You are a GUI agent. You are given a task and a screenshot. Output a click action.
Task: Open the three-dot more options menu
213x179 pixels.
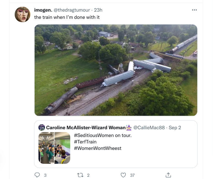[x=194, y=10]
